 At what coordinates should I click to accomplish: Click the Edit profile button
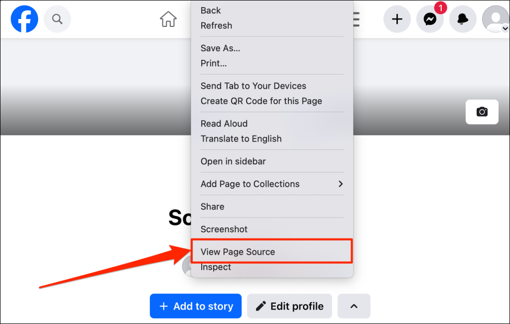click(x=289, y=306)
